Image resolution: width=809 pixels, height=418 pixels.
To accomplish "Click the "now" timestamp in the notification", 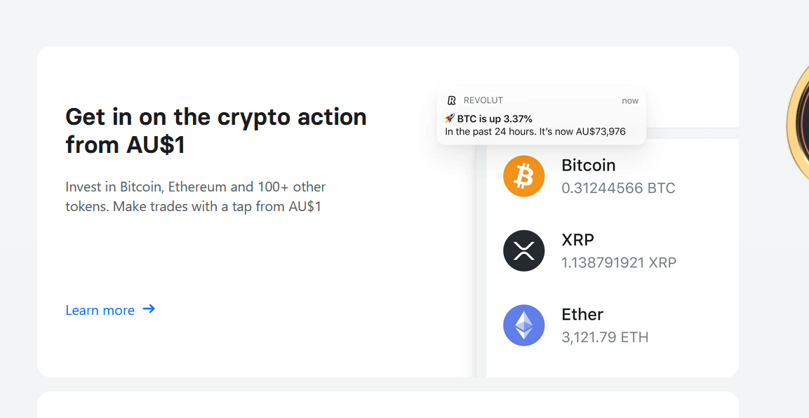I will (630, 100).
